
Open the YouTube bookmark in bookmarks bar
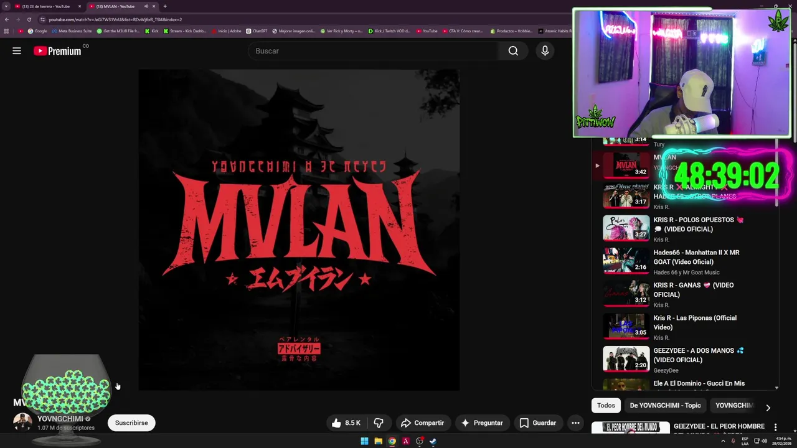pos(427,31)
